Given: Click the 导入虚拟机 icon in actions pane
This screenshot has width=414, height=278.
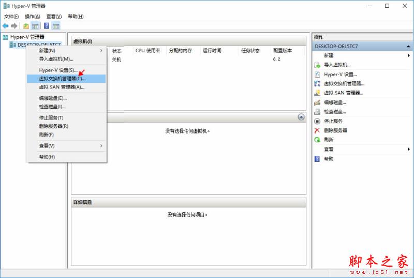Looking at the screenshot, I should pyautogui.click(x=317, y=65).
